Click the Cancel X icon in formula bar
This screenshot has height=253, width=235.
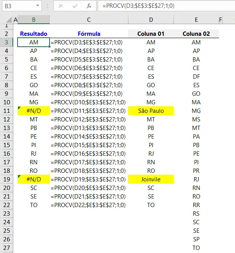click(x=61, y=6)
